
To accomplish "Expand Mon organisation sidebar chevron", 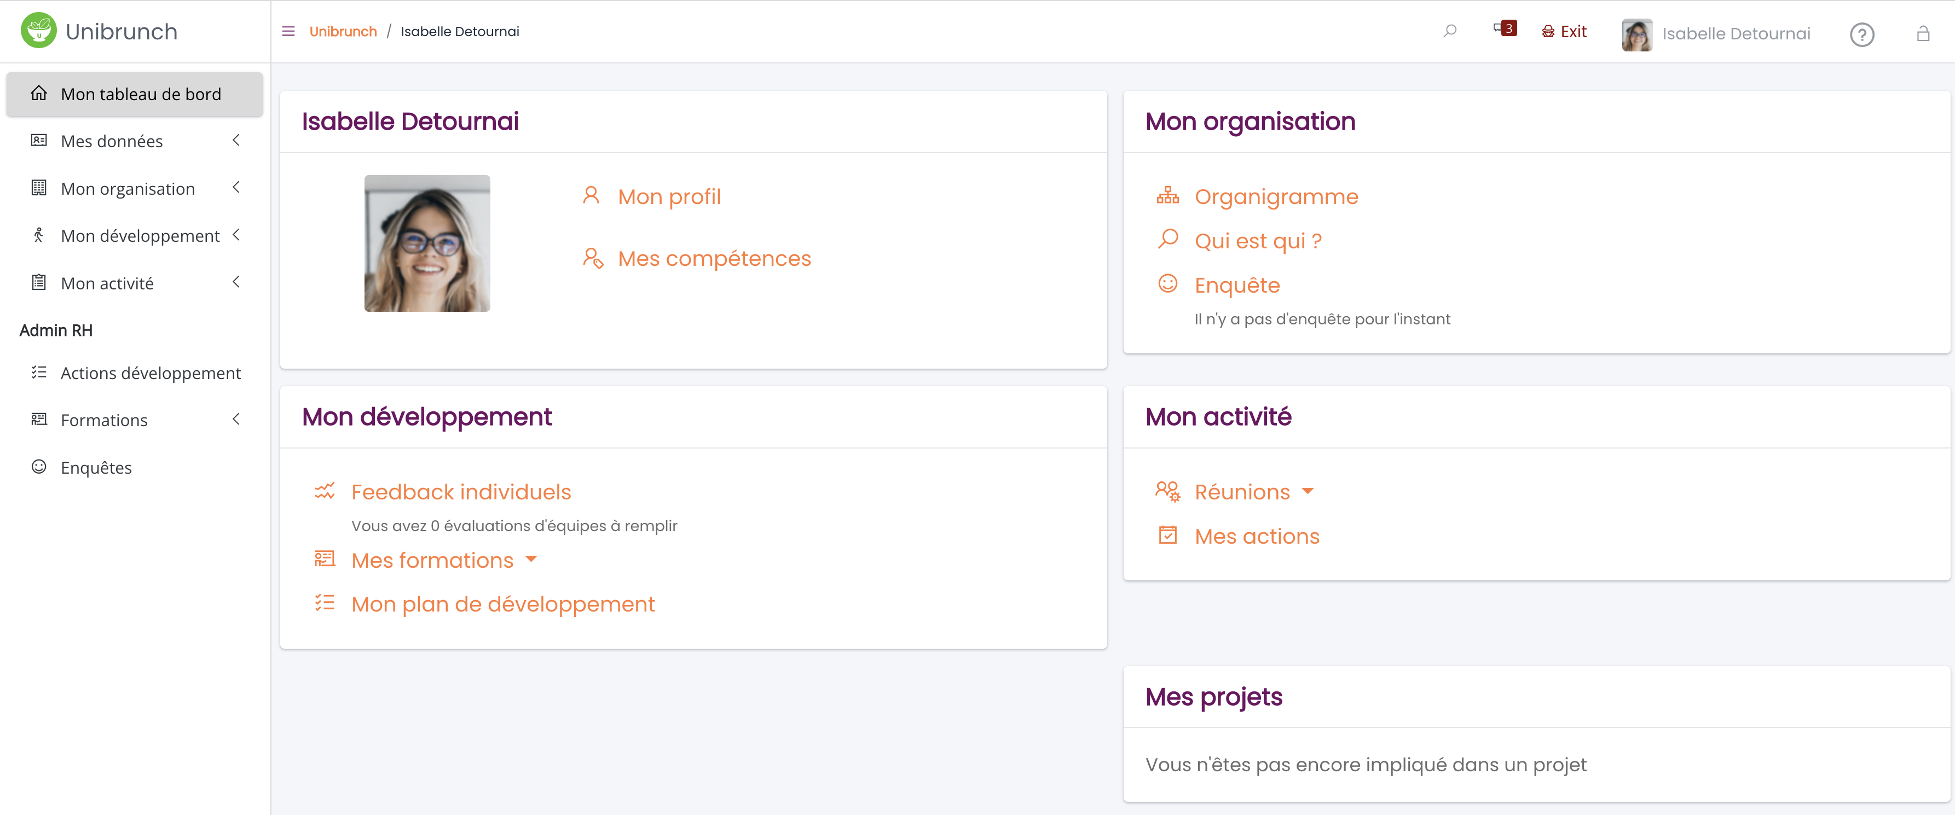I will coord(236,187).
